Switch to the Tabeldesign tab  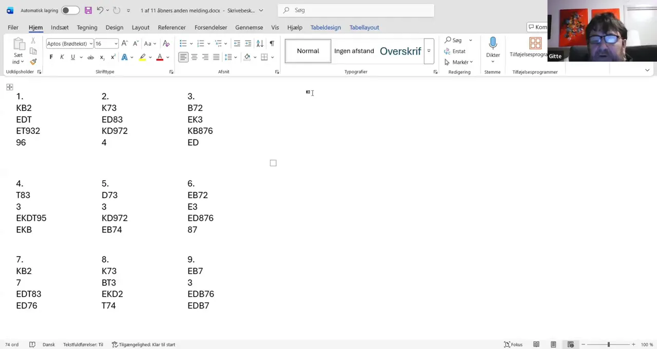[x=325, y=27]
